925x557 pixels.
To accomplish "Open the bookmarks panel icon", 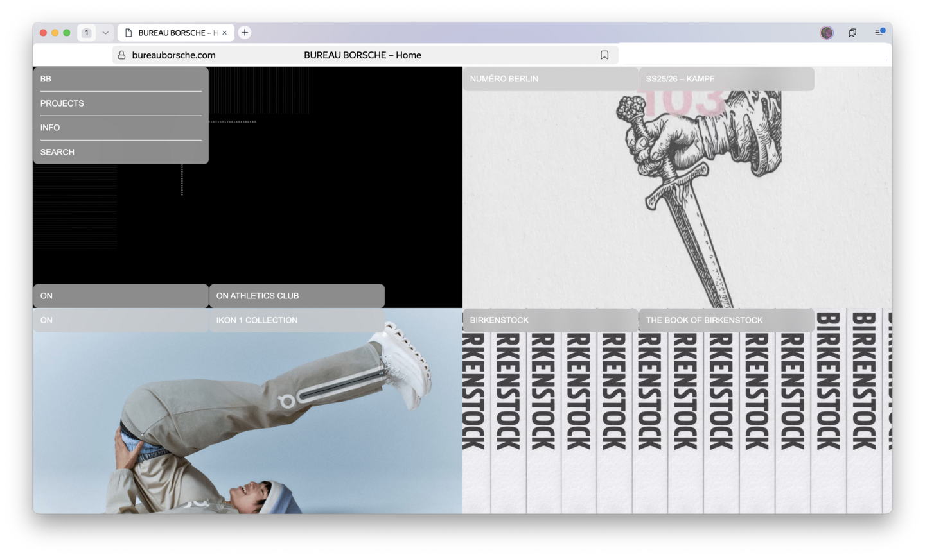I will tap(852, 33).
